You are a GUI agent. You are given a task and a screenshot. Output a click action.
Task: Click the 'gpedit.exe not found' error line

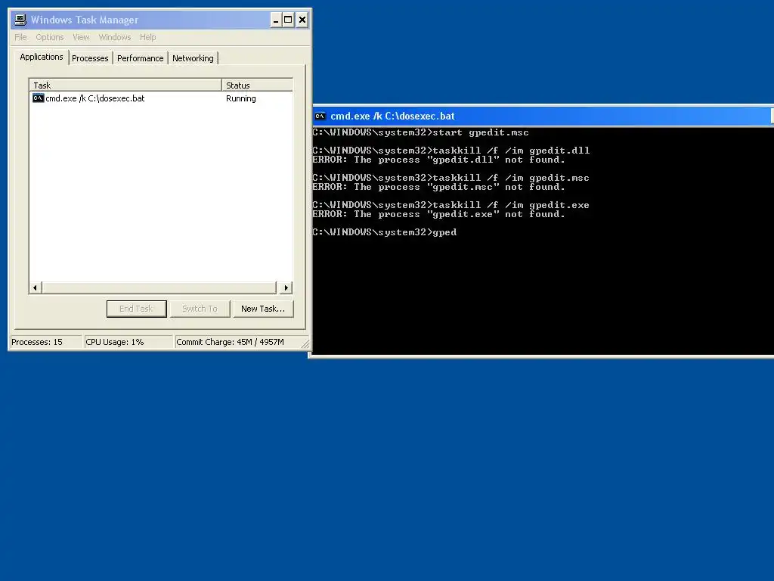click(x=439, y=214)
